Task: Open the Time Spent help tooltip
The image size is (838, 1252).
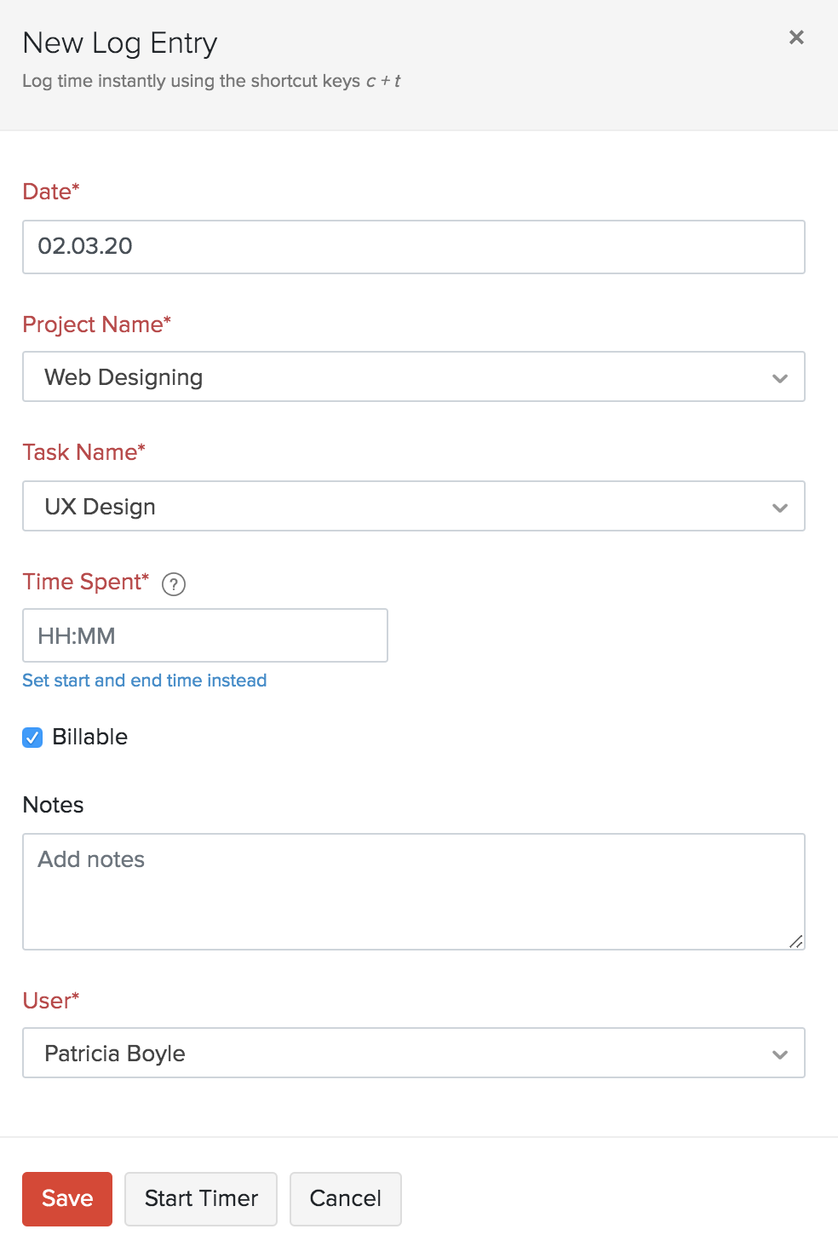Action: 173,584
